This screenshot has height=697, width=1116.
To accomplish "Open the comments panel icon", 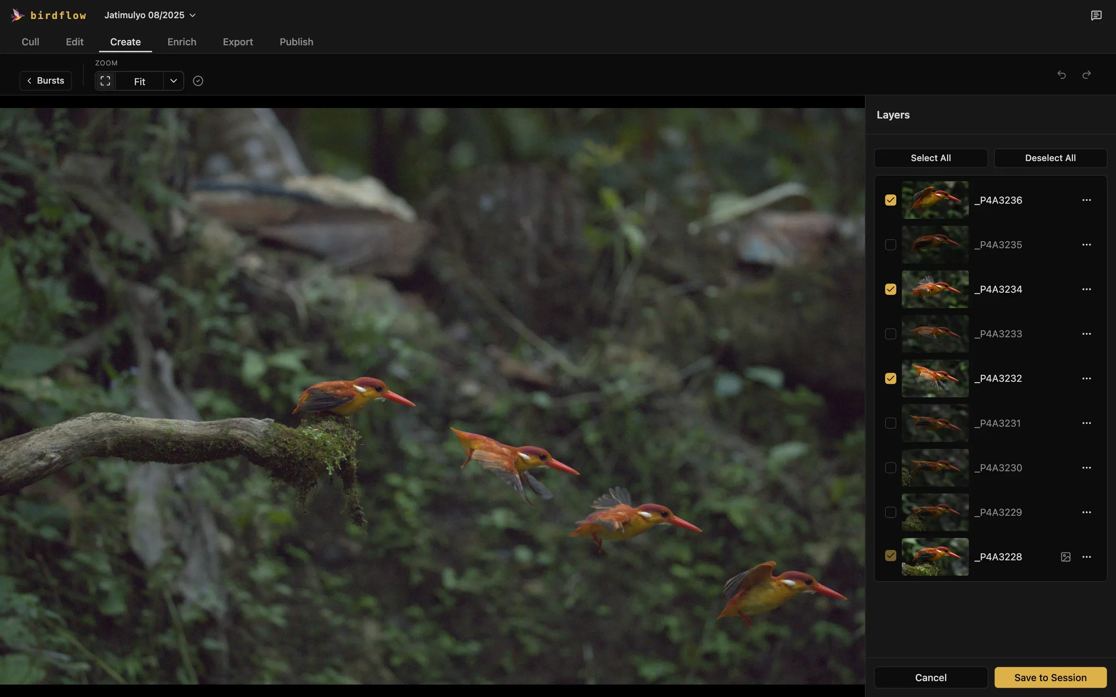I will click(1096, 15).
